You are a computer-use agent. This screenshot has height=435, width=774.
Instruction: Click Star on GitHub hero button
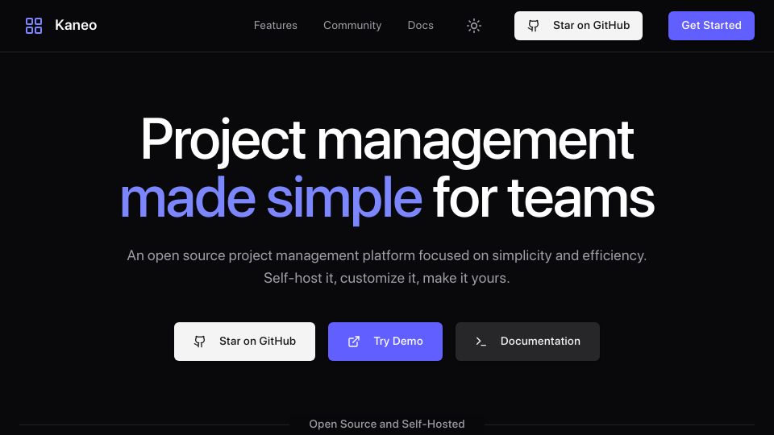(244, 342)
